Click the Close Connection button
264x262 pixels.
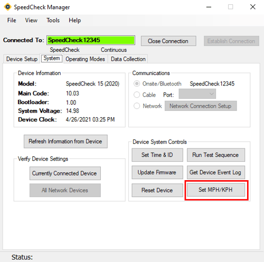click(168, 41)
